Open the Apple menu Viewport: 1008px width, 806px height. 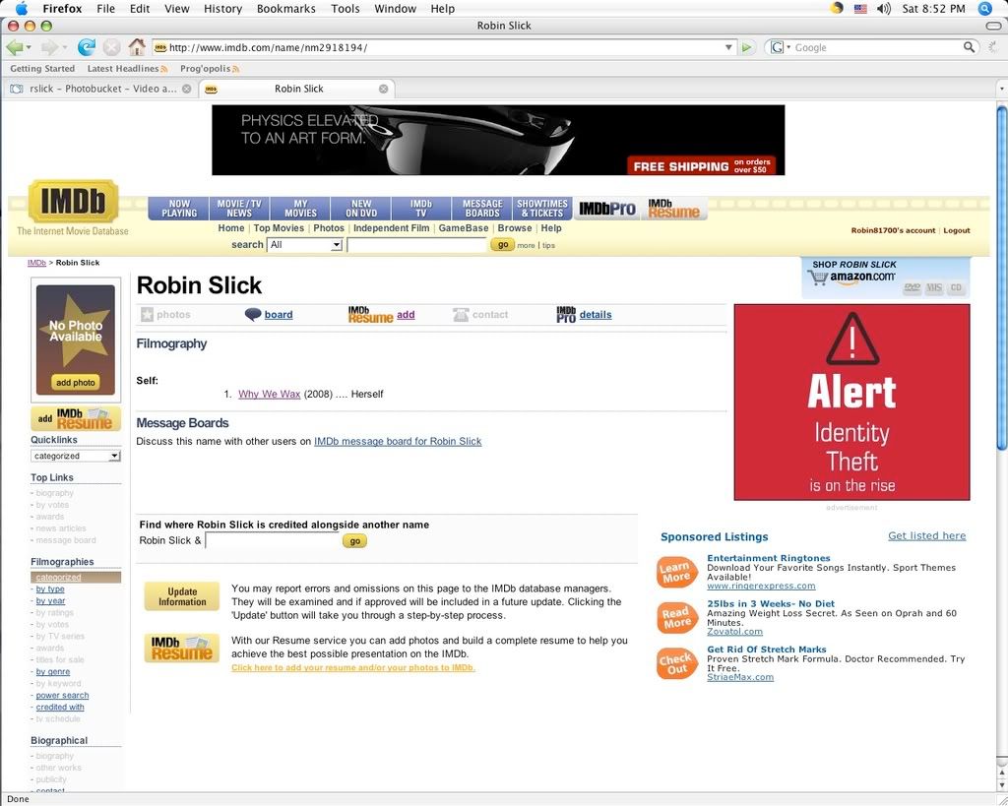click(22, 8)
